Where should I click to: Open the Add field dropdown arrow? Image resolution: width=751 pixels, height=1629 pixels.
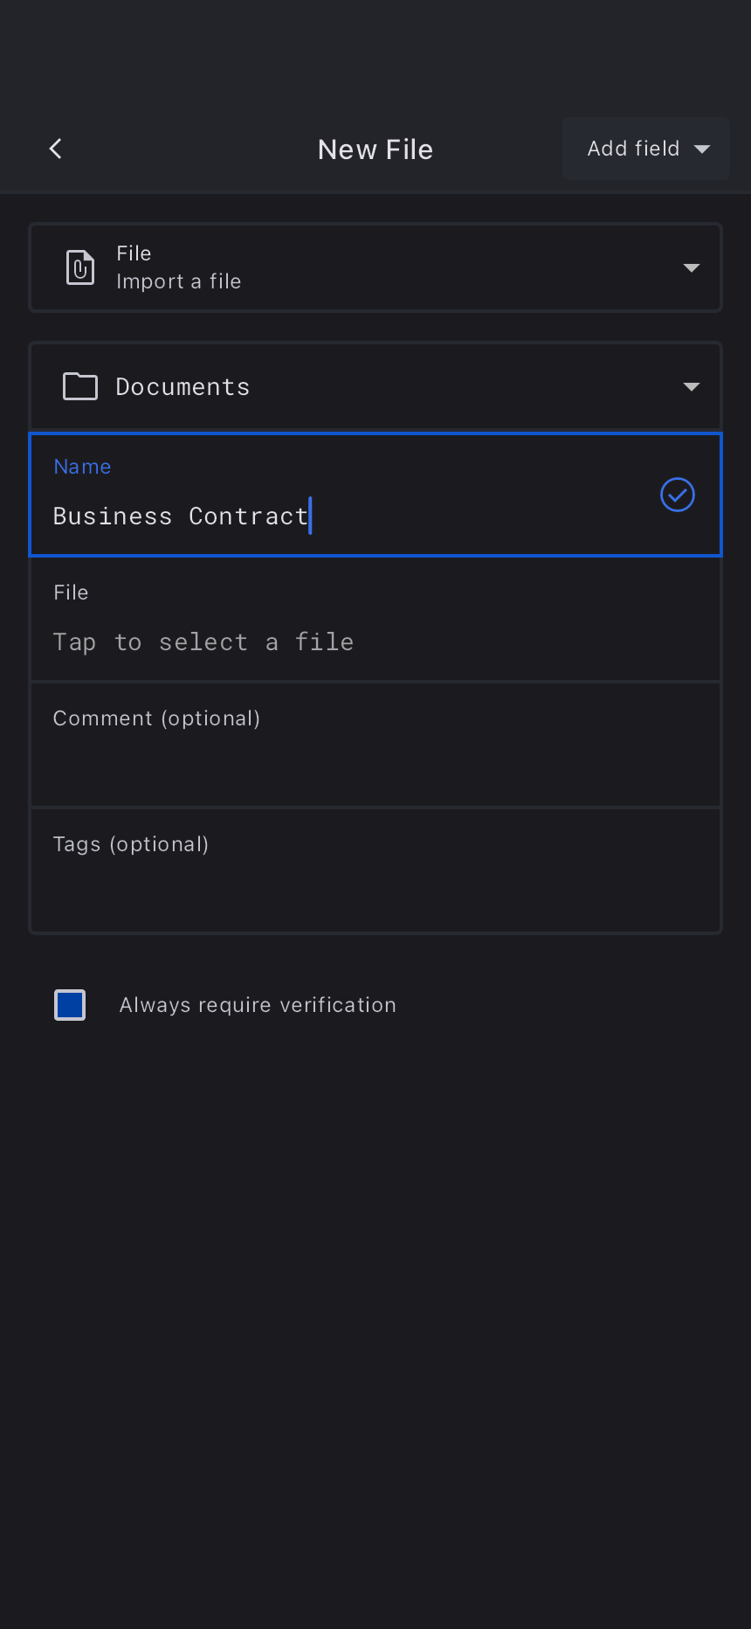click(x=702, y=149)
